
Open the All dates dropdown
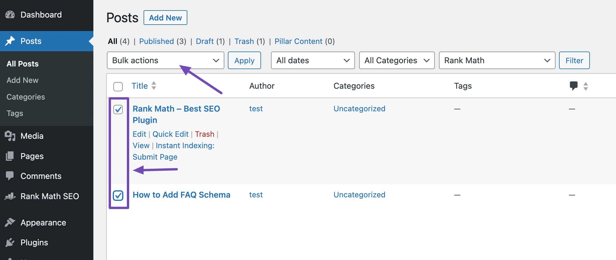pyautogui.click(x=313, y=60)
